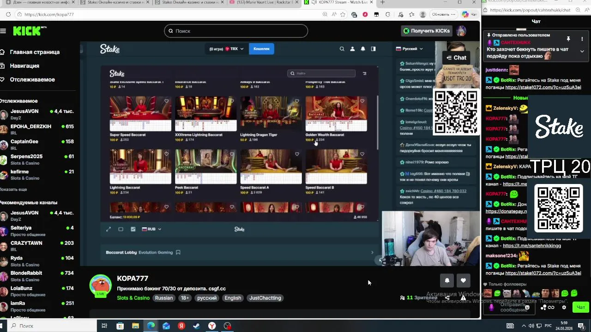Favorite XXXtreme Lightning Baccarat heart
Screen dimensions: 591x332
click(232, 101)
